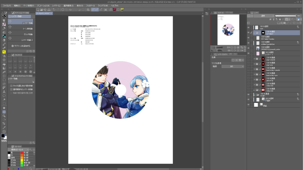
Task: Open the mask expression あり dropdown
Action: (232, 66)
